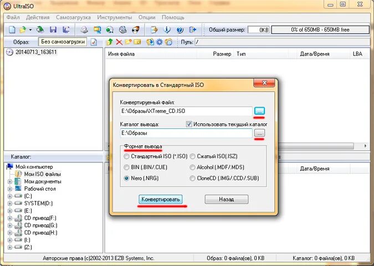Click the Exit door icon
374x266 pixels.
193,30
